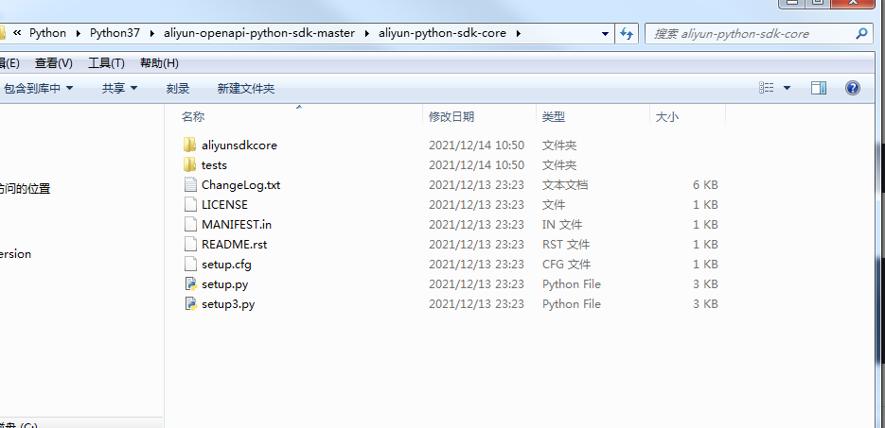885x428 pixels.
Task: Click the RST 文件 type of README.rst
Action: pos(566,245)
